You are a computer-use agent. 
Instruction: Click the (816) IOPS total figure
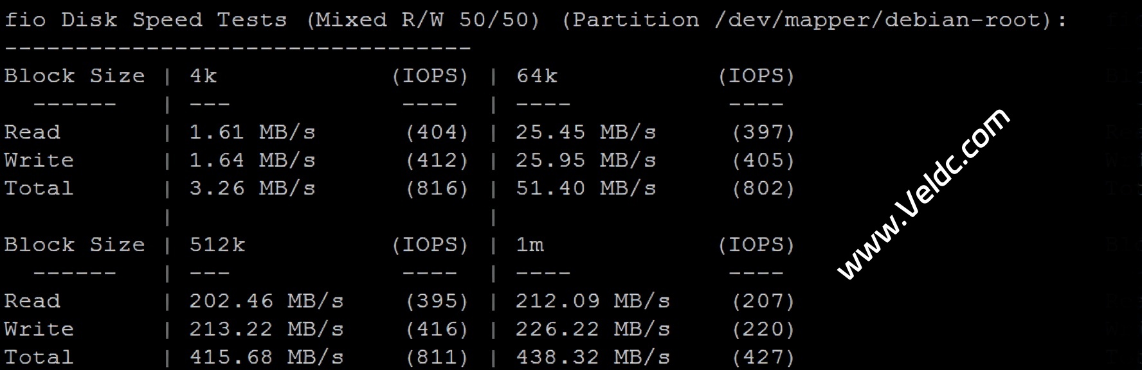437,189
